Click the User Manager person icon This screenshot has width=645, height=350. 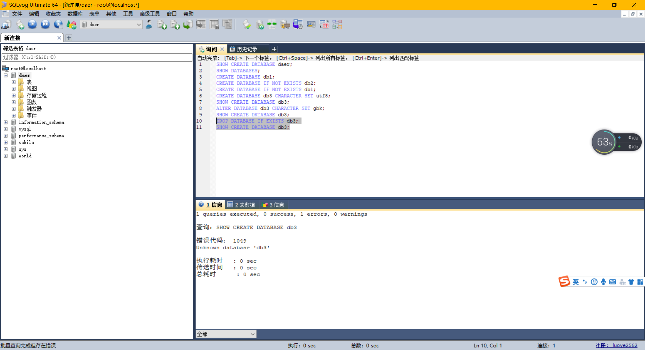point(149,24)
